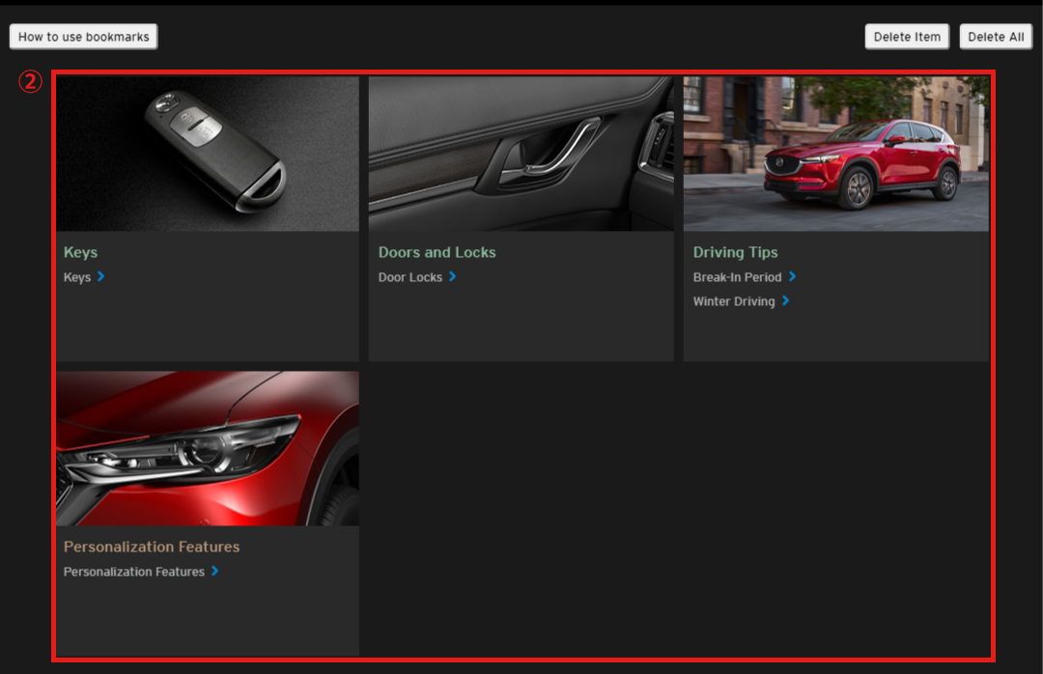The width and height of the screenshot is (1043, 674).
Task: Open the Door Locks text link
Action: [x=410, y=278]
